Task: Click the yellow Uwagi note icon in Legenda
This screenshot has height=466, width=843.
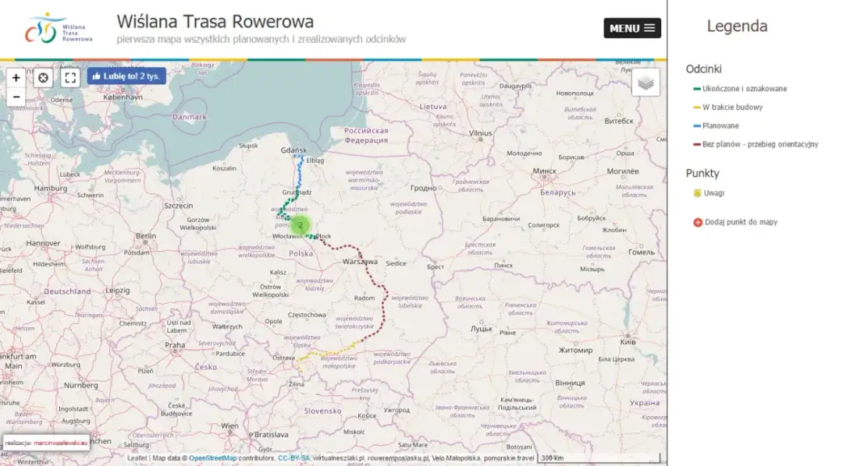Action: pyautogui.click(x=697, y=192)
